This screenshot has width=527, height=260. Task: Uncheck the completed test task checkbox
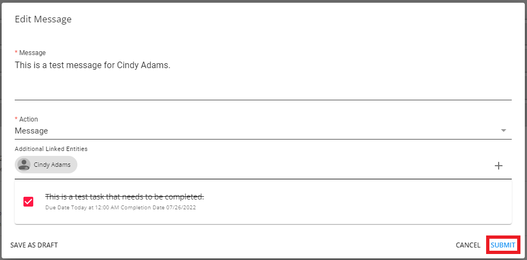(28, 202)
